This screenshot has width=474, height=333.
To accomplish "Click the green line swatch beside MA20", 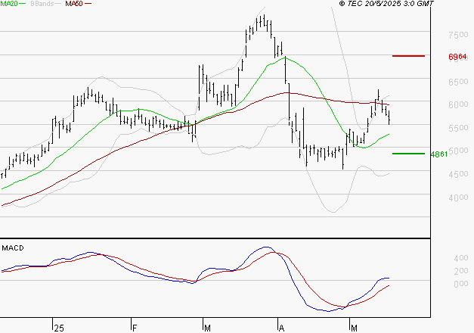I will click(x=26, y=5).
